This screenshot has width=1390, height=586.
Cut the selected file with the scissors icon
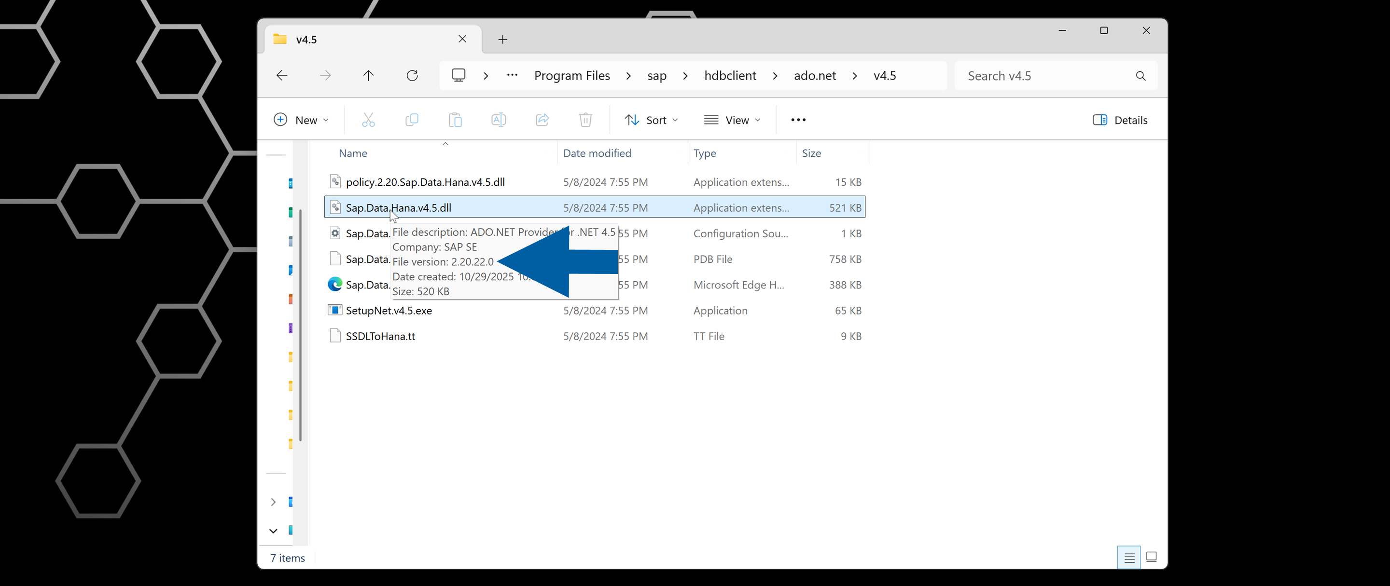(368, 120)
